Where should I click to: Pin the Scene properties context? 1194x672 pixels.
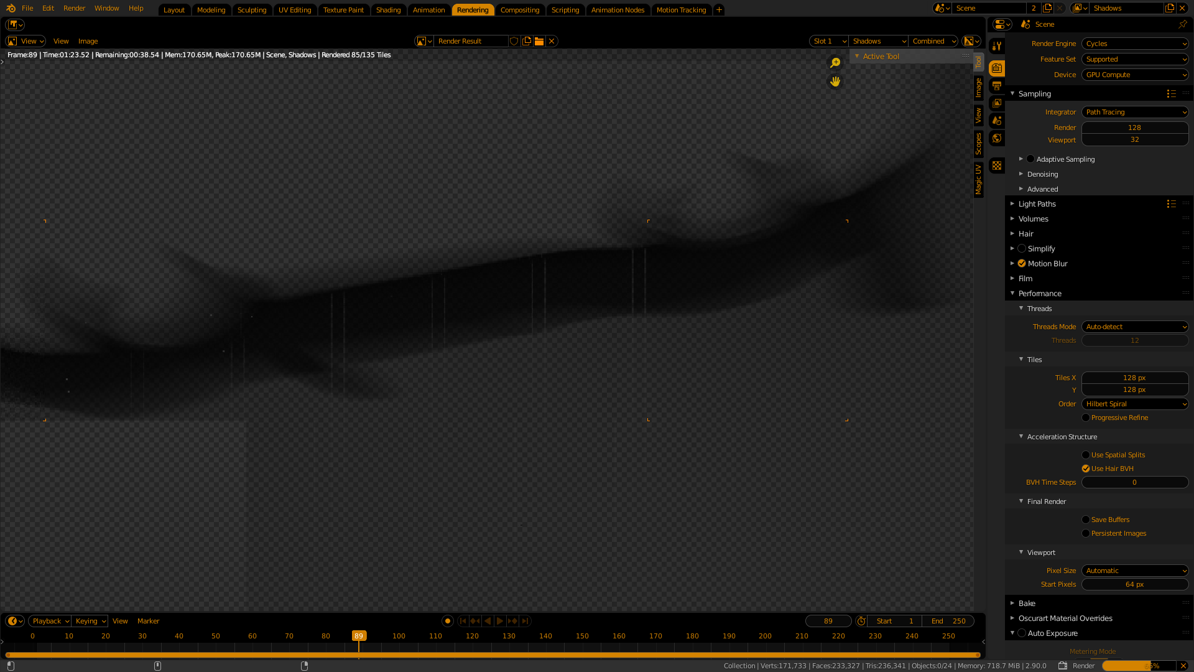(x=1183, y=24)
